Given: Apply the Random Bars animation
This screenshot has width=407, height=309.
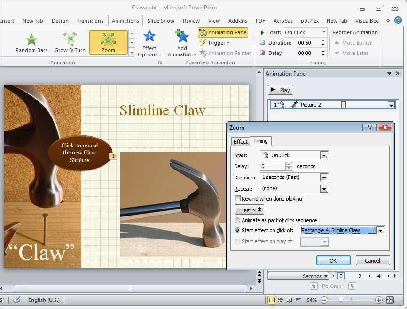Looking at the screenshot, I should tap(31, 42).
